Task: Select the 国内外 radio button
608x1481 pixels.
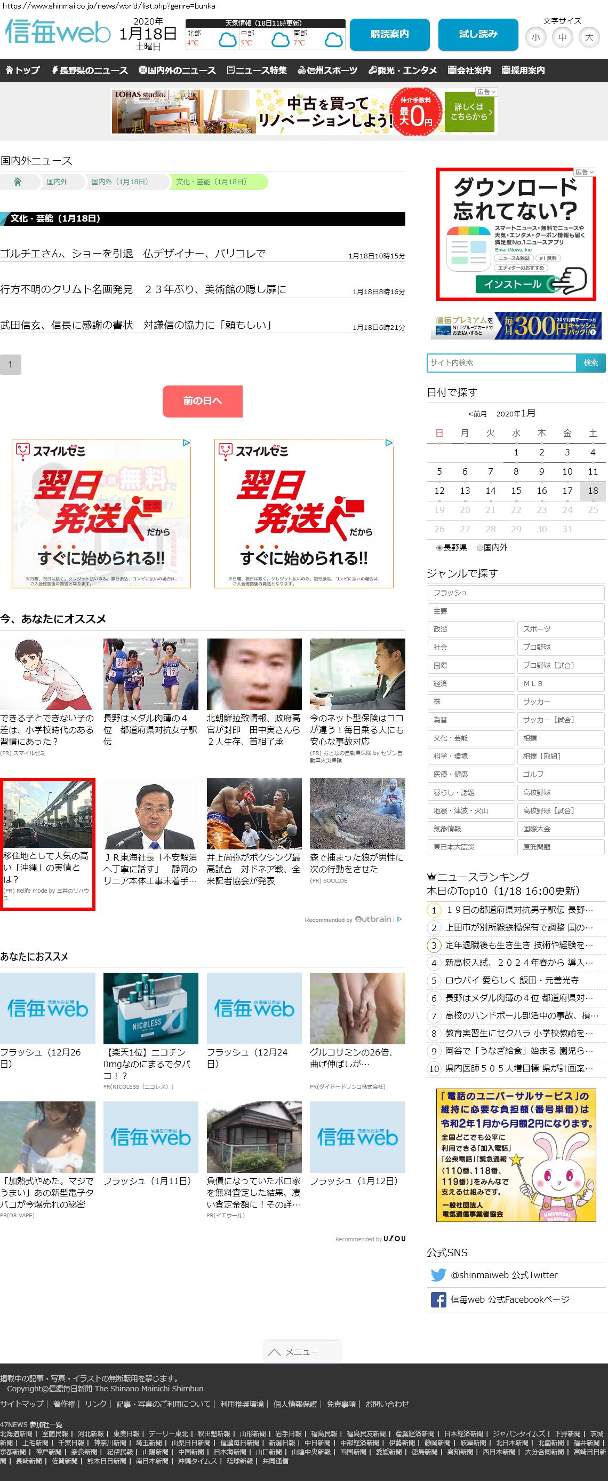Action: coord(480,548)
